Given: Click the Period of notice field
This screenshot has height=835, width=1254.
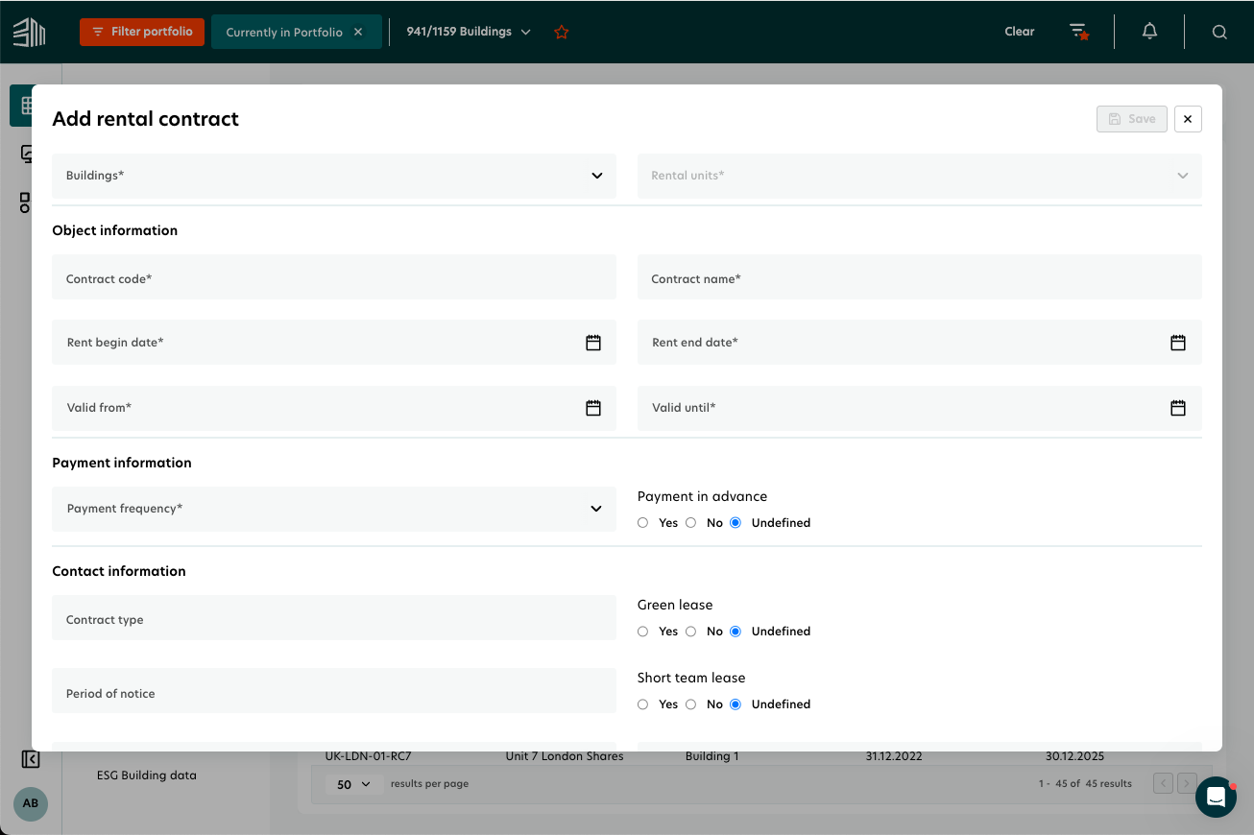Looking at the screenshot, I should pyautogui.click(x=334, y=691).
